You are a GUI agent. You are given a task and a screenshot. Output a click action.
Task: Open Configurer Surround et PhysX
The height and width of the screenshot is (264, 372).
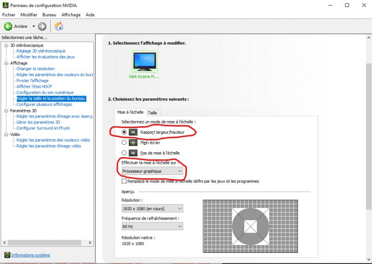43,128
